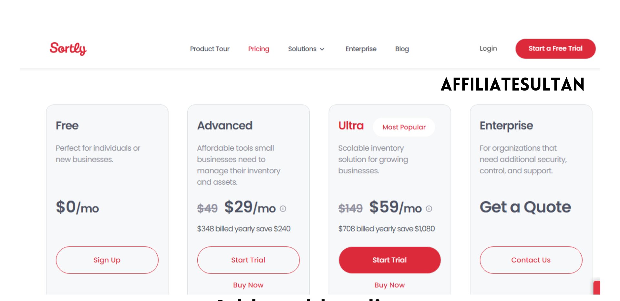Open the Product Tour menu item
Image resolution: width=620 pixels, height=301 pixels.
[210, 49]
